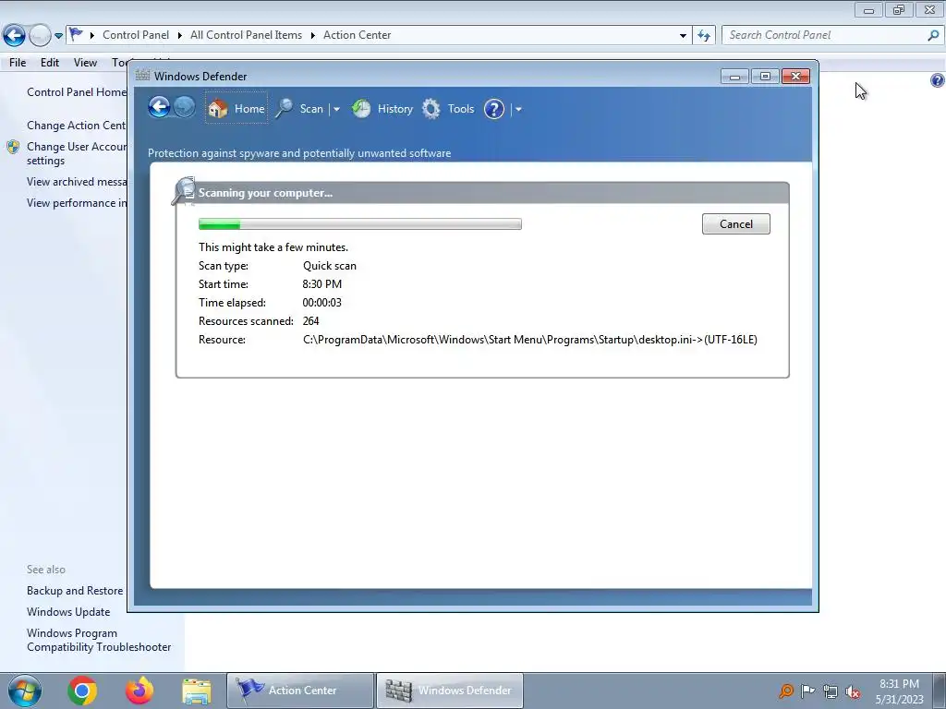
Task: Open Action Center help icon
Action: (x=937, y=80)
